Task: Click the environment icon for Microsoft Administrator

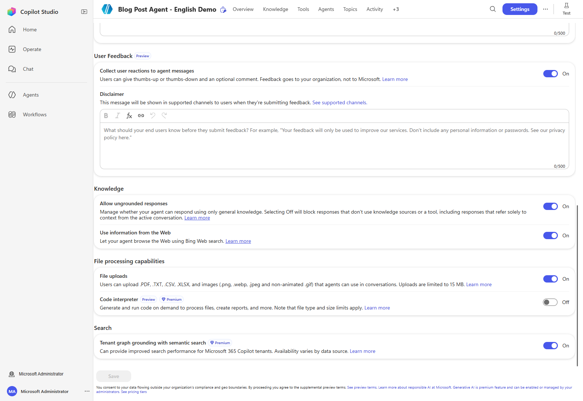Action: coord(12,374)
